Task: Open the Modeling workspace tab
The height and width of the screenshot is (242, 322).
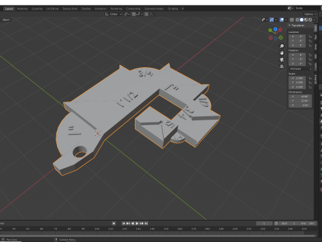Action: (22, 9)
